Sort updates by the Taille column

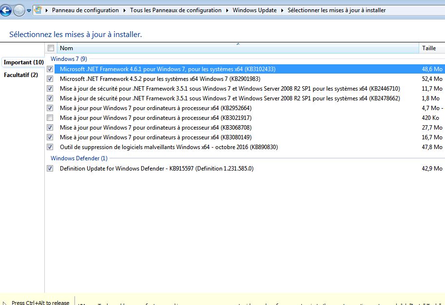(430, 48)
